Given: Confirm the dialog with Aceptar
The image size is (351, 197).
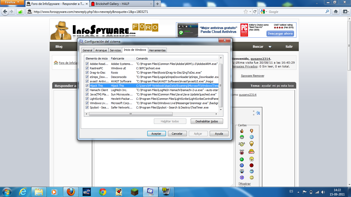Looking at the screenshot, I should click(x=156, y=134).
